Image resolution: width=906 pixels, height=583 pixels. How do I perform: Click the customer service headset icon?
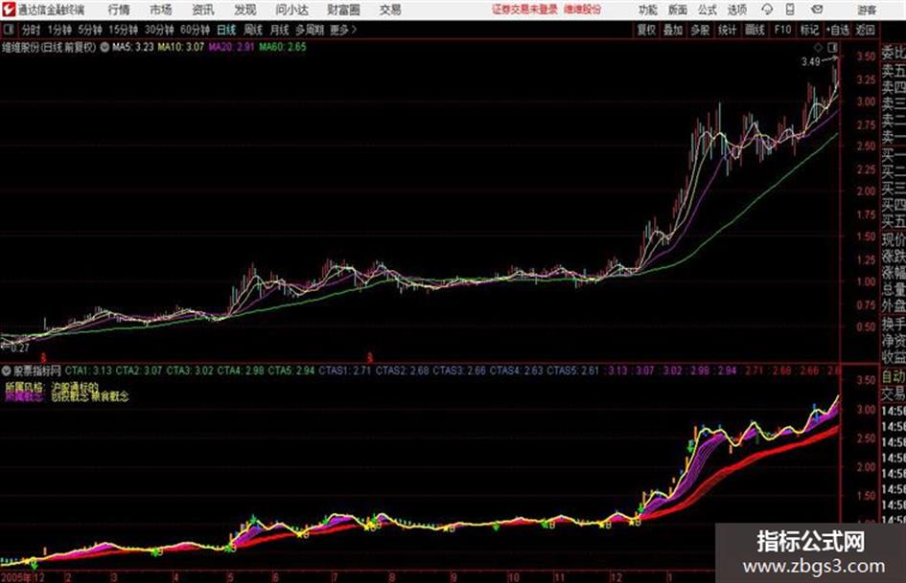click(x=767, y=10)
